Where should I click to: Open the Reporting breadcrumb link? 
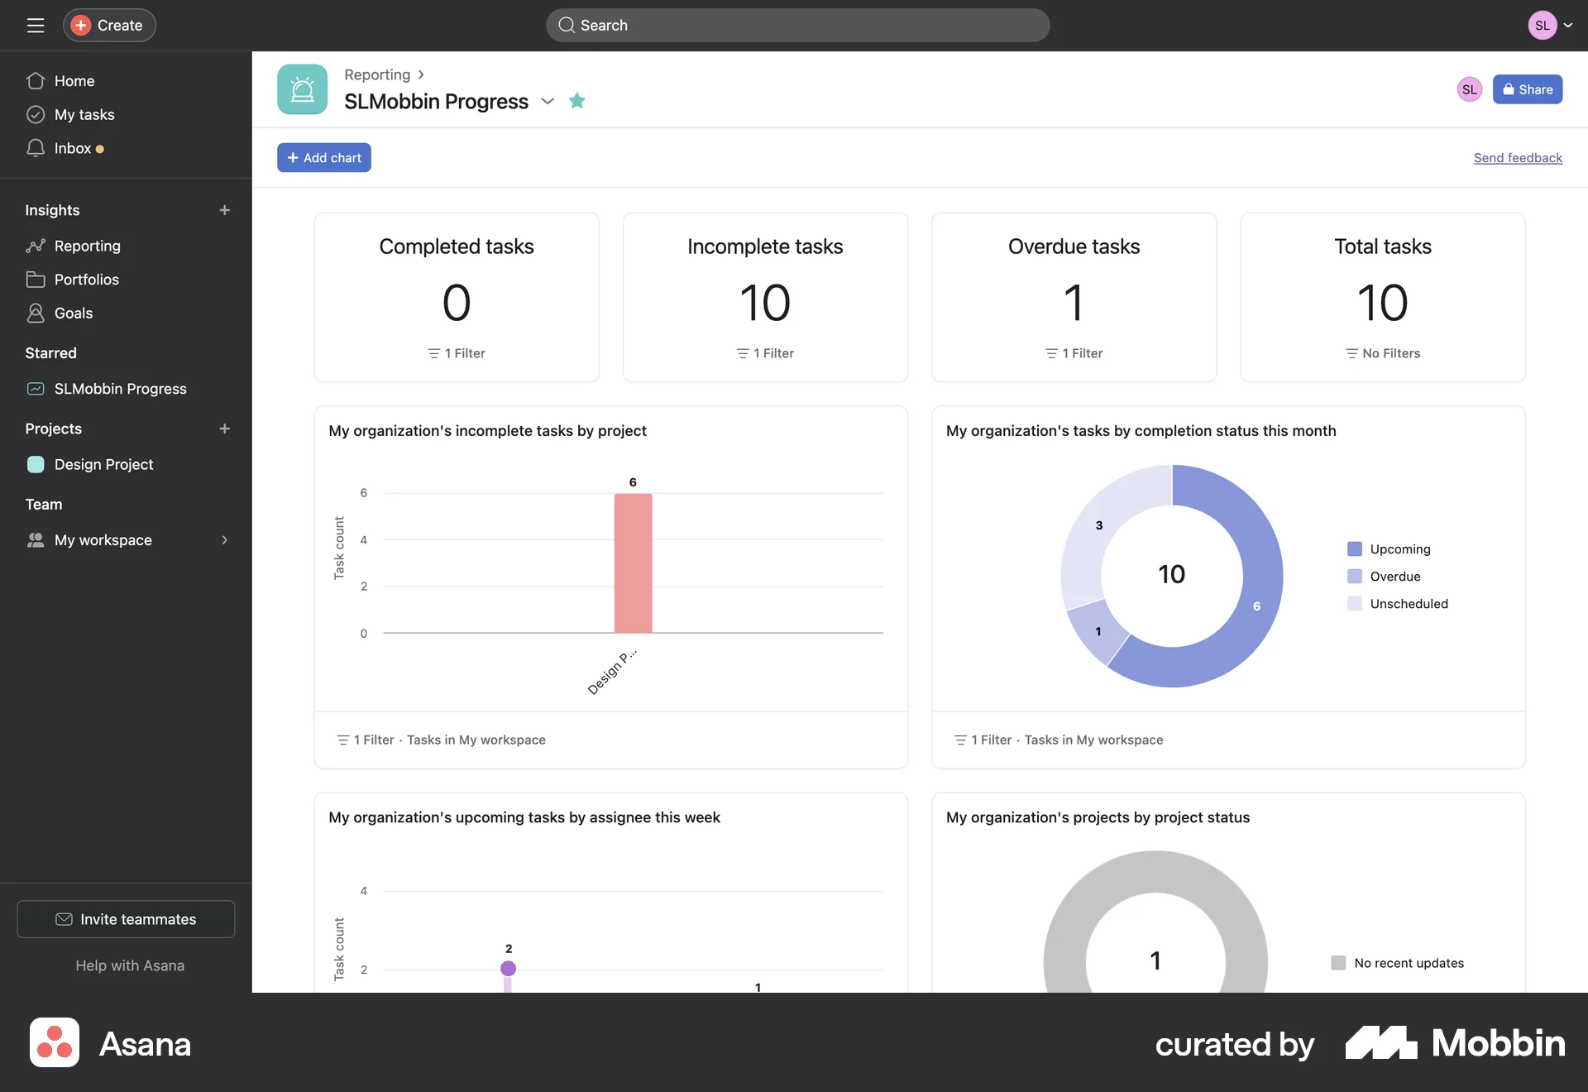click(x=376, y=74)
